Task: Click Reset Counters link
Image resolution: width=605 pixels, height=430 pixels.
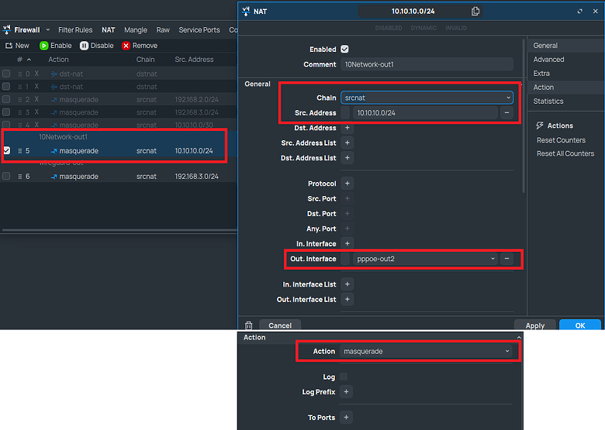Action: pos(561,140)
